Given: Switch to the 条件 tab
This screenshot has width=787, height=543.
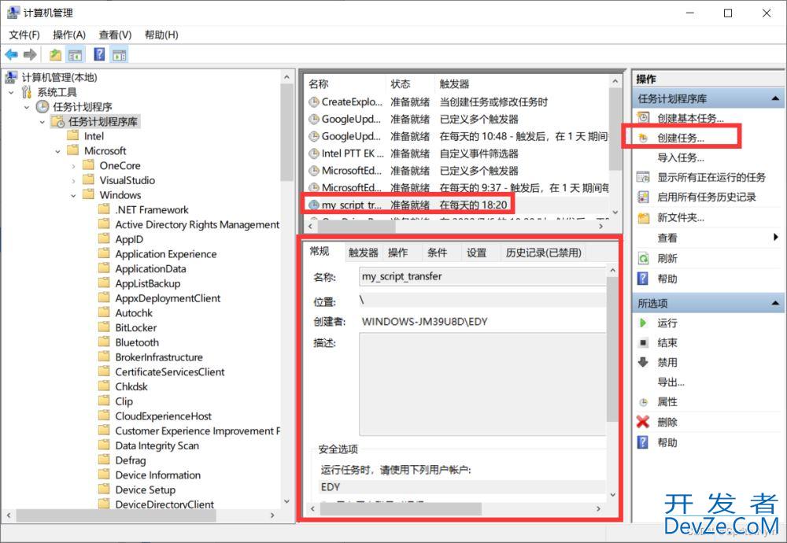Looking at the screenshot, I should tap(437, 253).
